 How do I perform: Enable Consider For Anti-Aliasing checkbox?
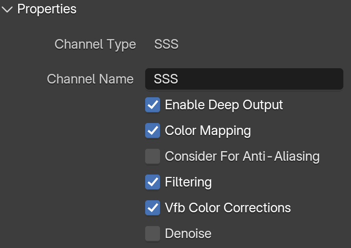coord(152,156)
